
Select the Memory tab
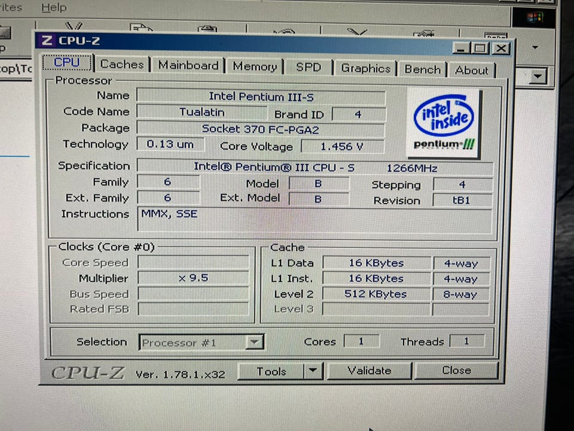255,66
